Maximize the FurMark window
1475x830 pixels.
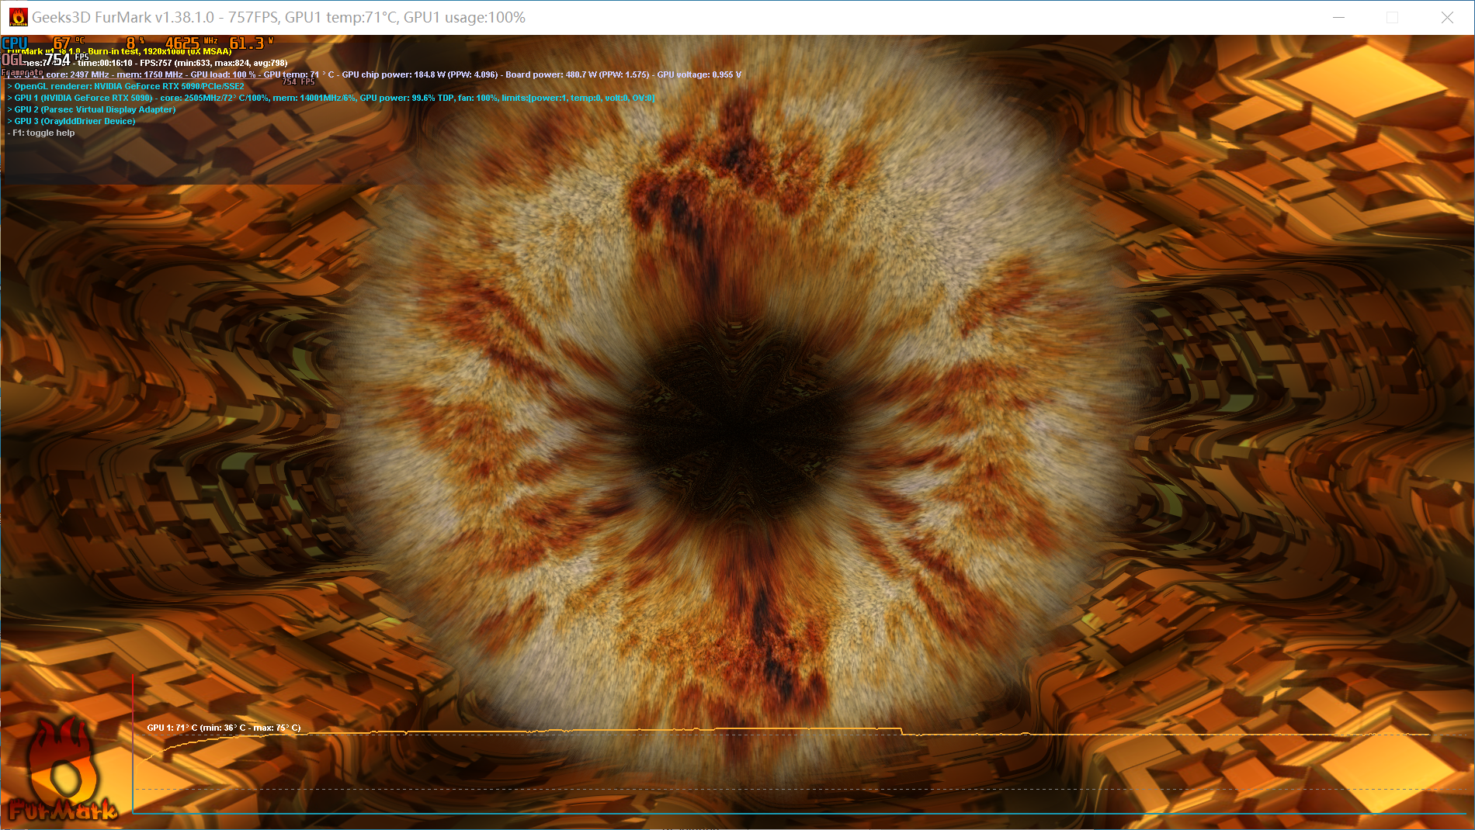pos(1392,17)
